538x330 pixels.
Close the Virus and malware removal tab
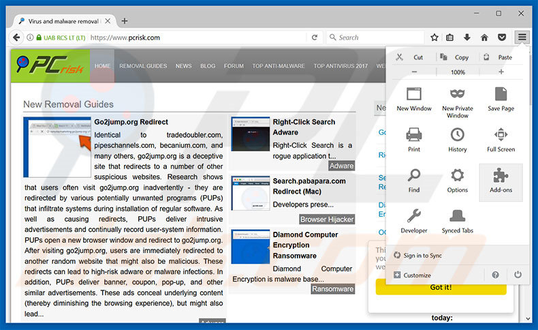tap(108, 21)
